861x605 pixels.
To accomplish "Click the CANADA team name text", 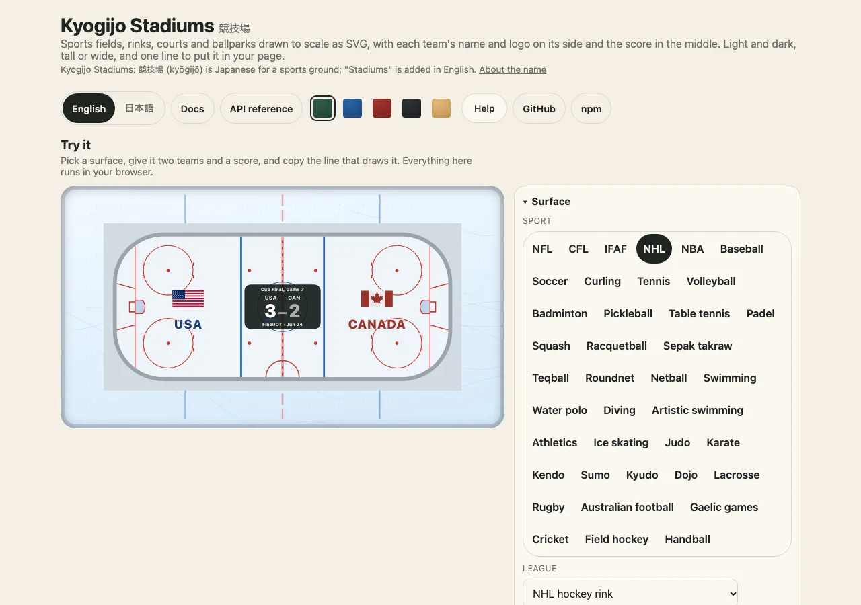I will tap(377, 324).
